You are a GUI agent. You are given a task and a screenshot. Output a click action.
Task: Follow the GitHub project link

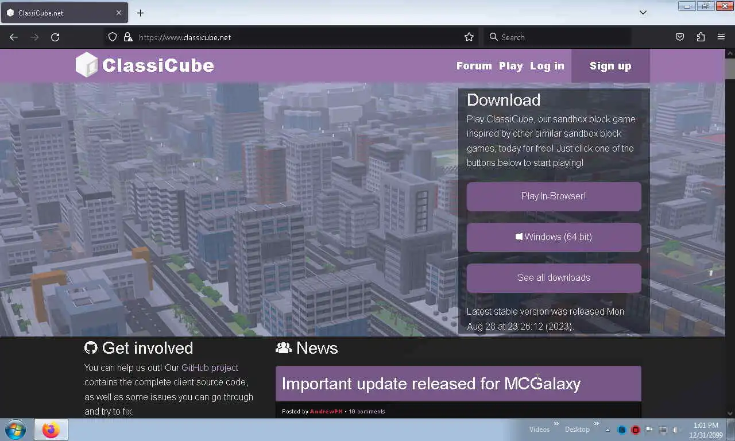click(210, 367)
